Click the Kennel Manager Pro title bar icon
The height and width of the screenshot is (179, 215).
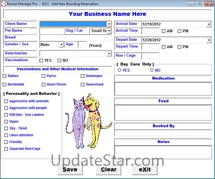point(3,4)
